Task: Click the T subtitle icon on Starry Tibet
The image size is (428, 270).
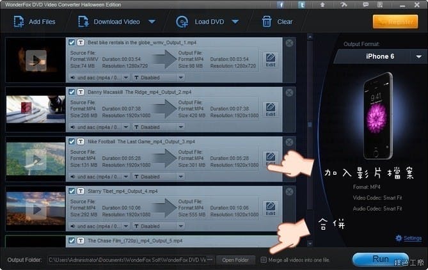Action: tap(81, 191)
